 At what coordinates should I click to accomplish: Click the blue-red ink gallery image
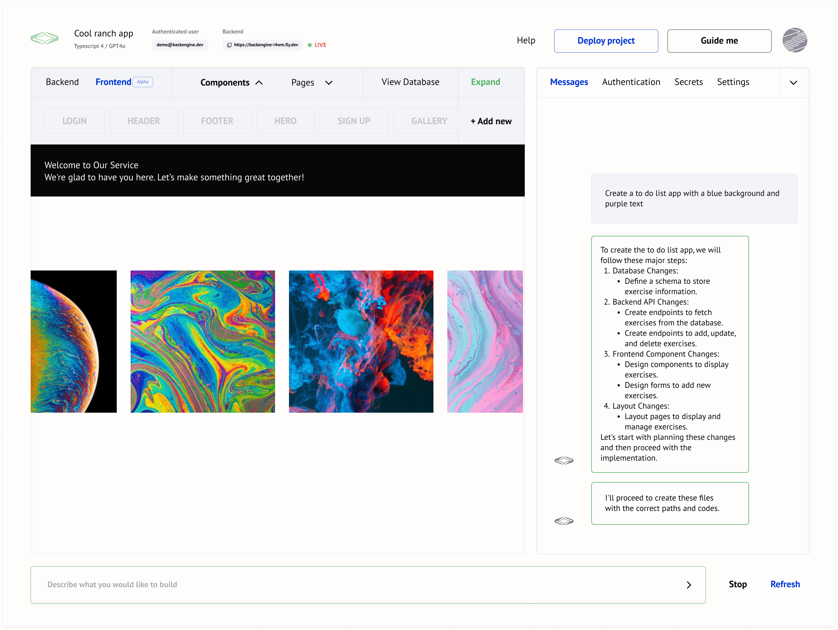click(x=361, y=341)
